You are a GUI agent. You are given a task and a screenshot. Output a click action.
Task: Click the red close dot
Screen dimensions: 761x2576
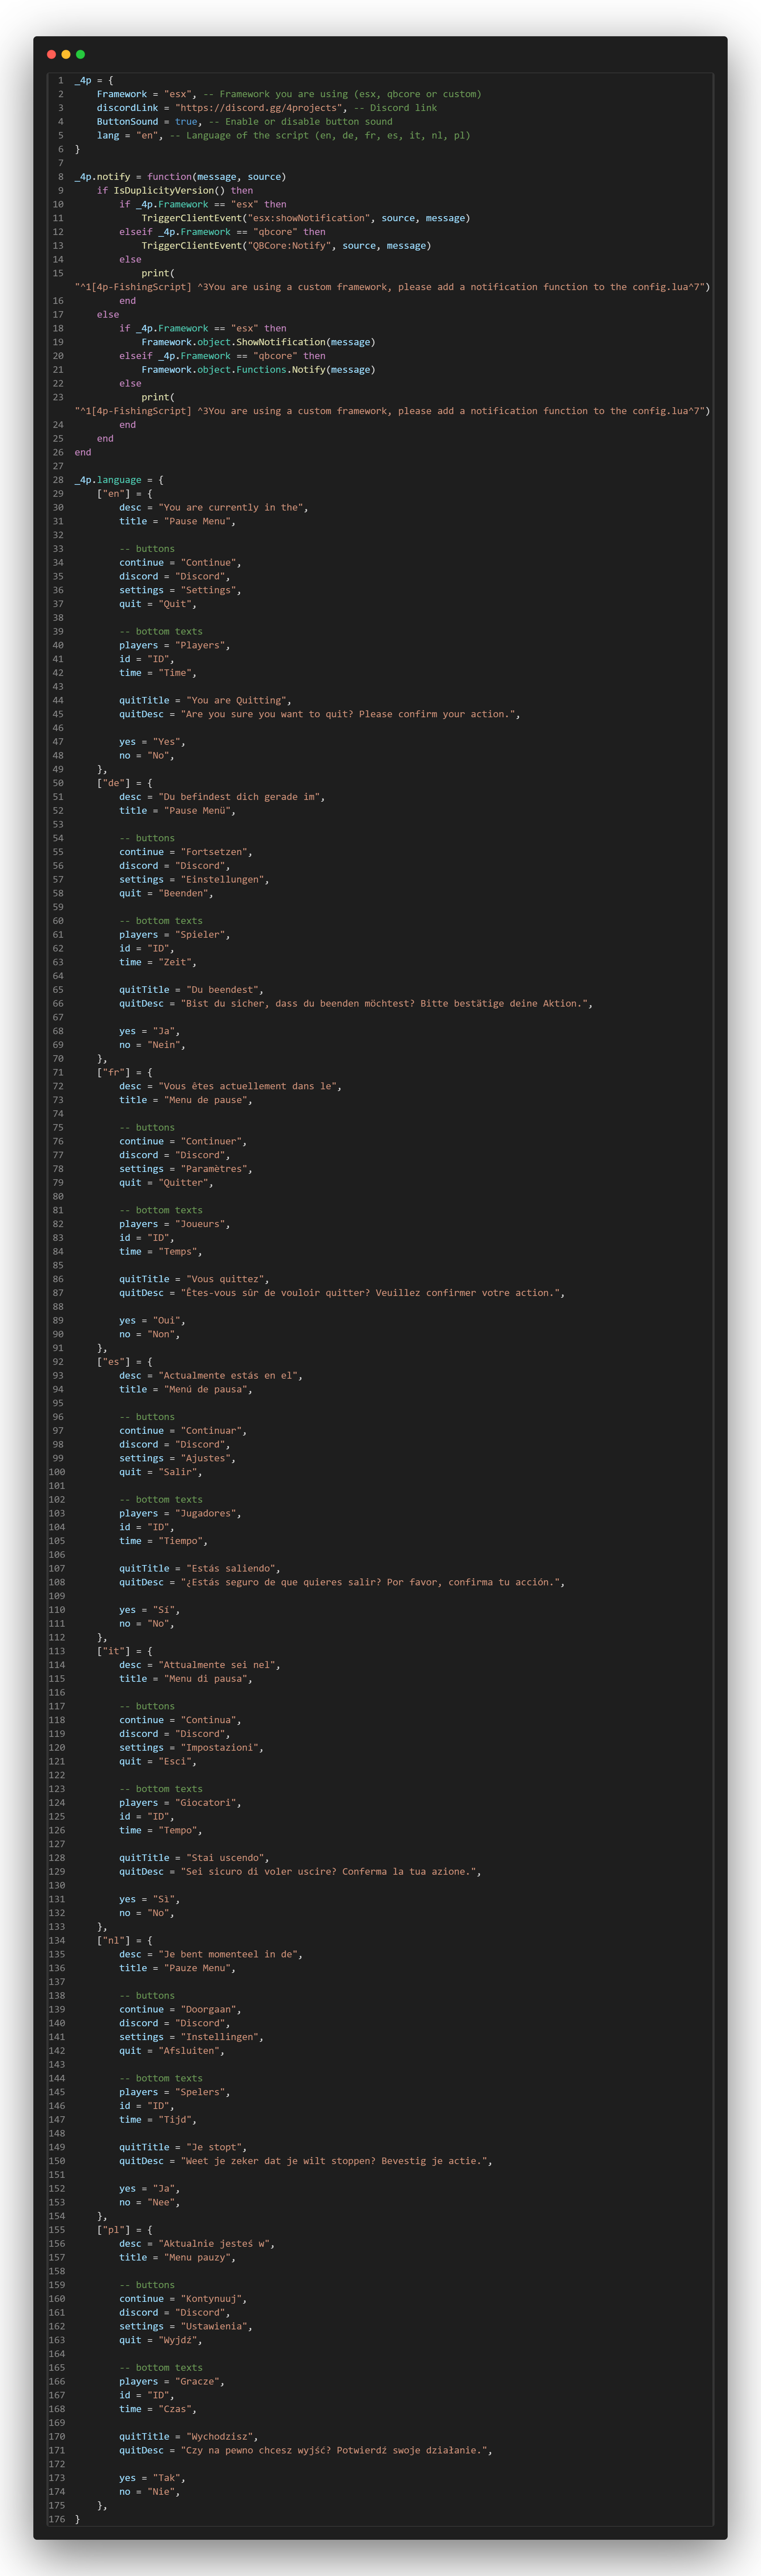(x=52, y=54)
